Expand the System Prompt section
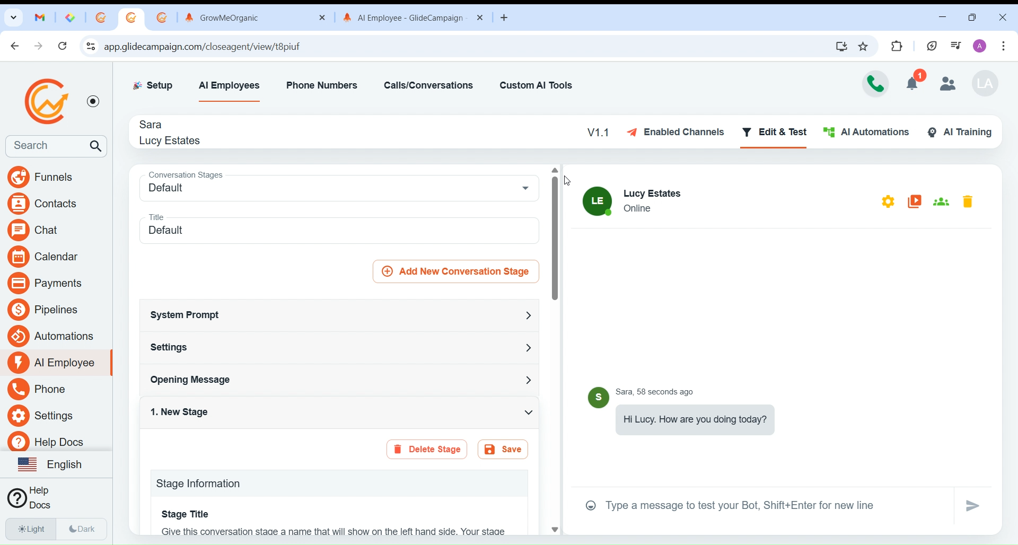The image size is (1018, 545). [x=339, y=316]
